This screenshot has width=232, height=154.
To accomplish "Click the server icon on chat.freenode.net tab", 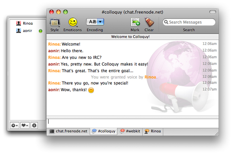I will 52,131.
